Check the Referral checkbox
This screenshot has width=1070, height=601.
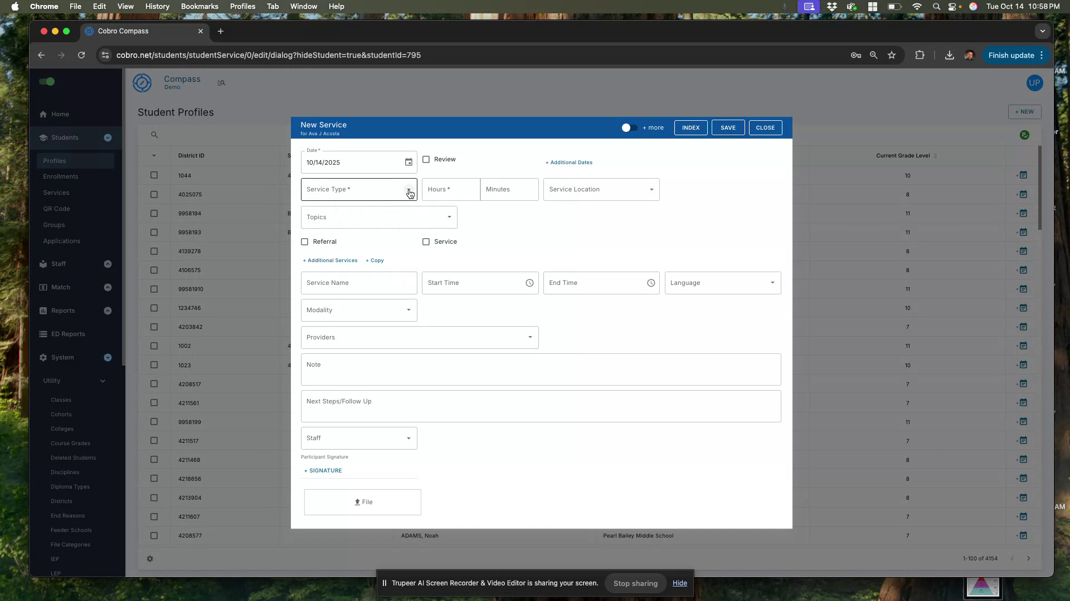coord(305,242)
